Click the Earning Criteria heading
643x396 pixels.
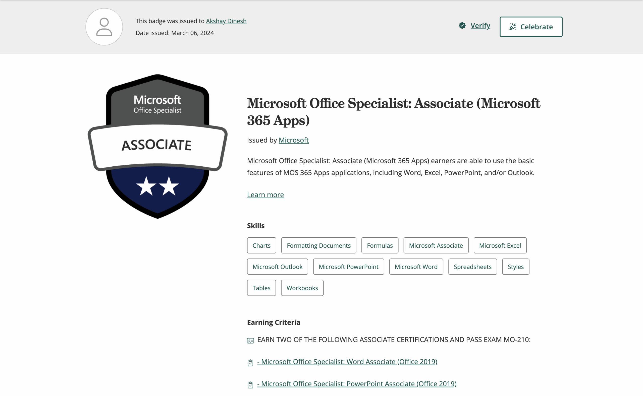[x=273, y=322]
